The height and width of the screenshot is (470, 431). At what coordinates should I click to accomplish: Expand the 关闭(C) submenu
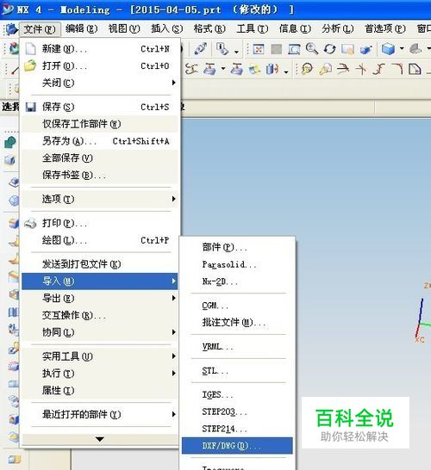[x=100, y=83]
